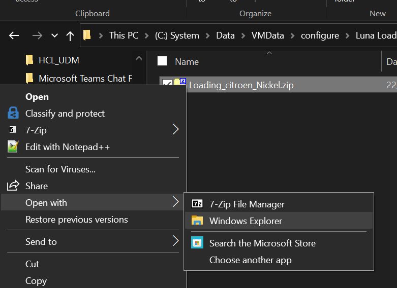Sort files by Name column
This screenshot has height=288, width=397.
(187, 62)
